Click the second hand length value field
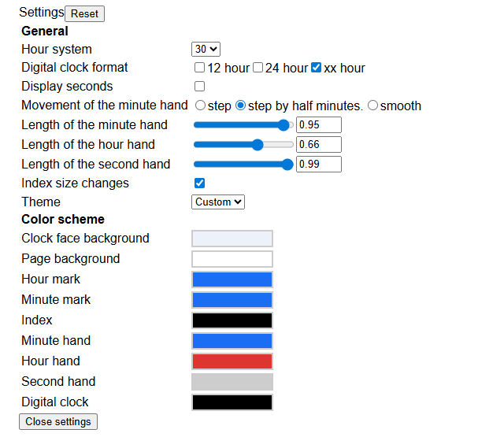 (319, 164)
